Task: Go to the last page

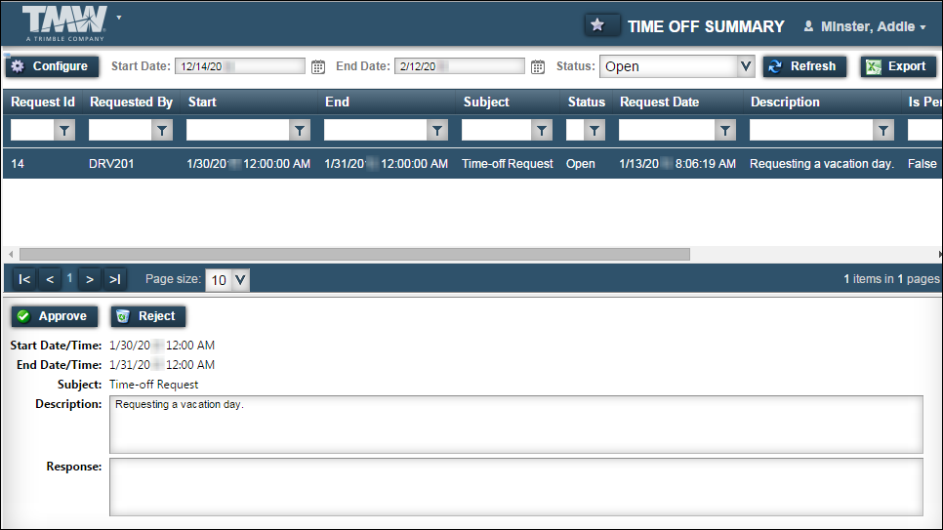Action: 115,279
